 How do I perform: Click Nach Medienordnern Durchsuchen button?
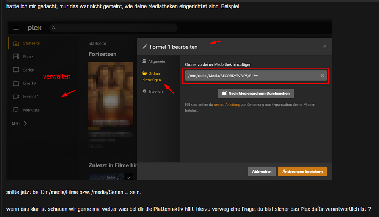[x=256, y=93]
